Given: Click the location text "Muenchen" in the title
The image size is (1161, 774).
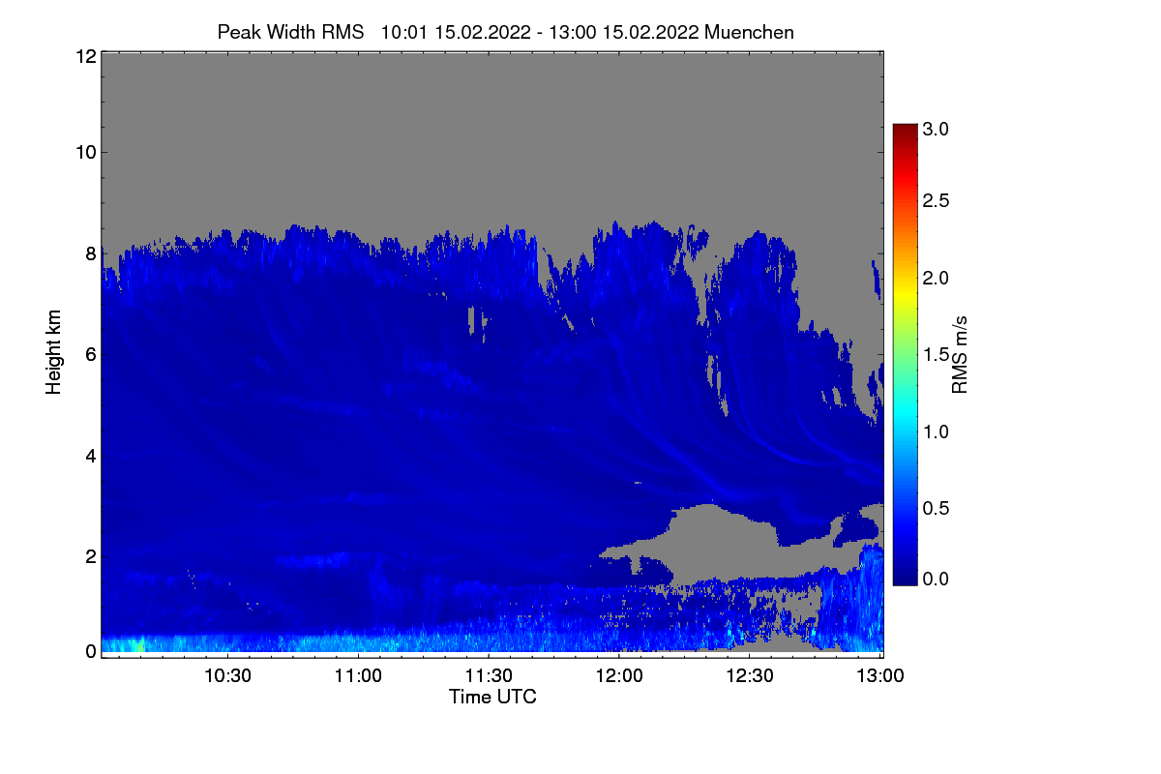Looking at the screenshot, I should (x=750, y=32).
